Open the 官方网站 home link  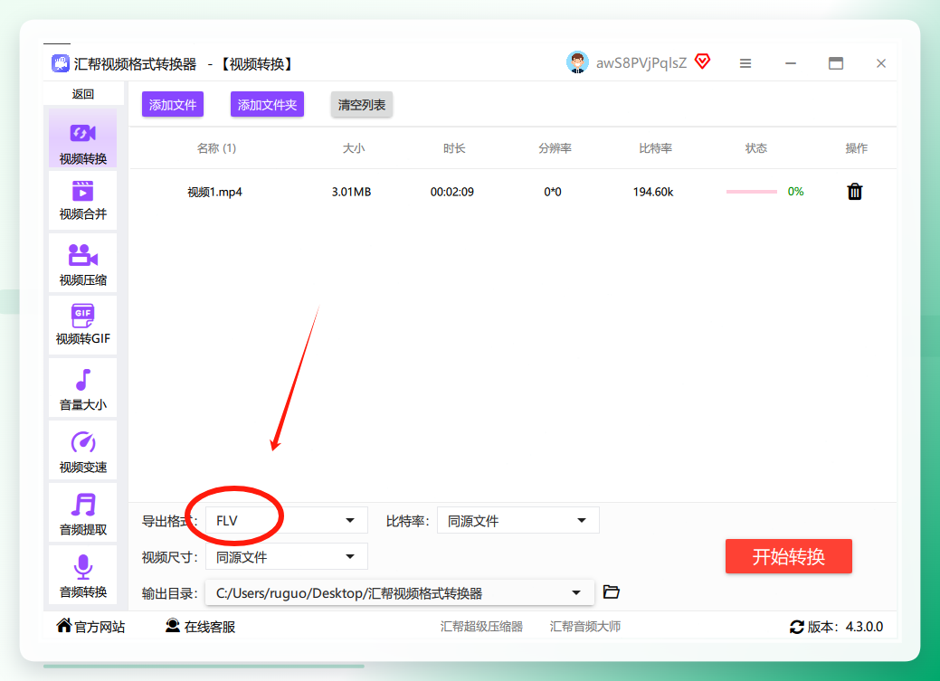tap(90, 627)
